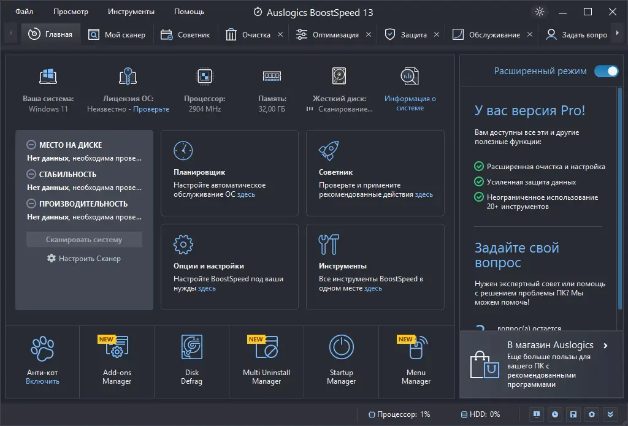Collapse the МЕСТО НА ДИСКЕ section

tap(31, 145)
